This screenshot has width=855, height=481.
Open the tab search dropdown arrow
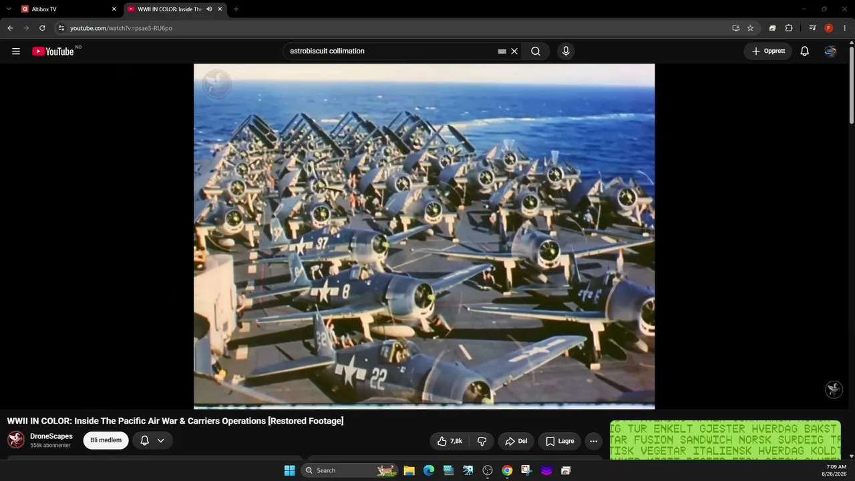(x=9, y=9)
